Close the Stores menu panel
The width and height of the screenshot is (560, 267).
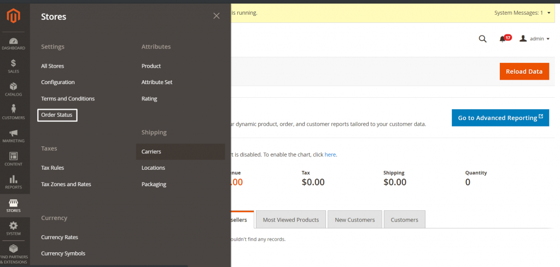(217, 16)
